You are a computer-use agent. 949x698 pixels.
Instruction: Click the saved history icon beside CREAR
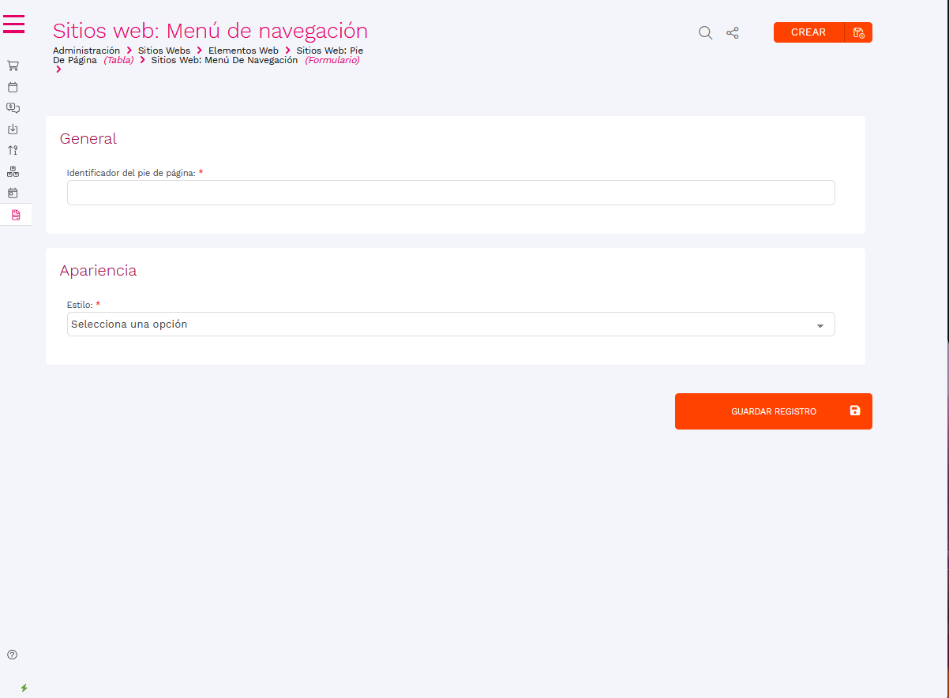pyautogui.click(x=858, y=32)
